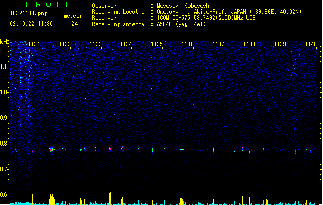Viewport: 323px width, 205px height.
Task: Click the 1138 time marker
Action: click(249, 44)
